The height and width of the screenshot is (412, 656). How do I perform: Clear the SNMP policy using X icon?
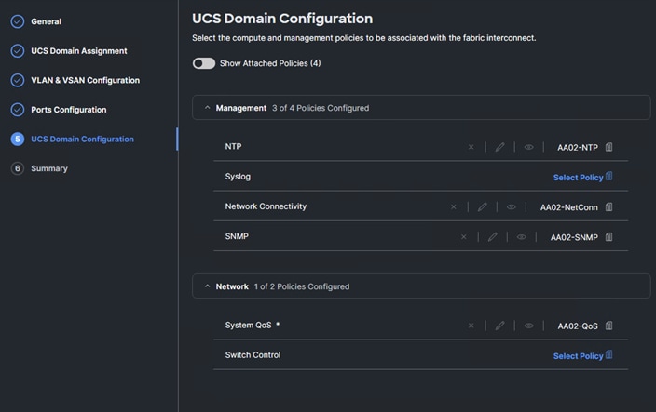pyautogui.click(x=463, y=237)
